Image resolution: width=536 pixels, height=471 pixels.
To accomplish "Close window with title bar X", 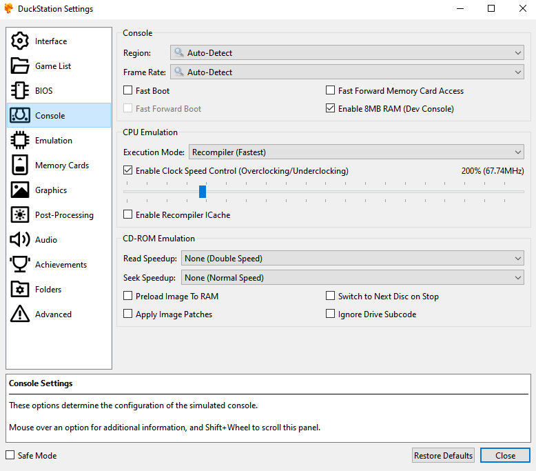I will pyautogui.click(x=523, y=8).
